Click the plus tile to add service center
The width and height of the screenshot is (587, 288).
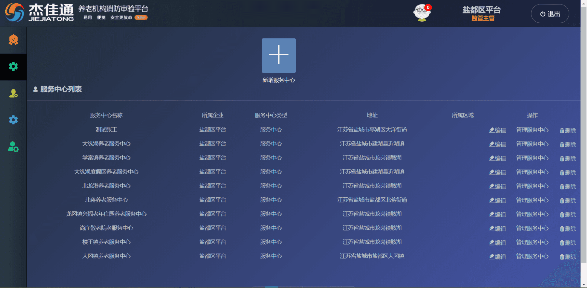pos(279,55)
